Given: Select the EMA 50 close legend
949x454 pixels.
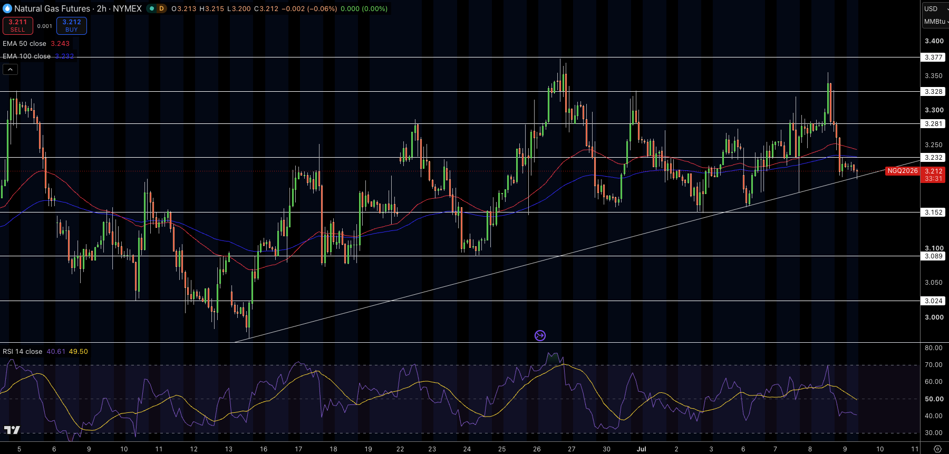Looking at the screenshot, I should tap(24, 44).
